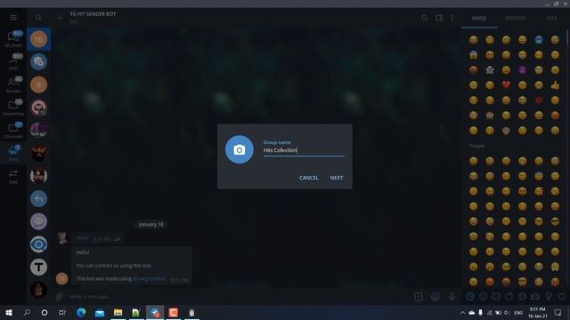Open the Windows notification center icon
This screenshot has height=320, width=570.
[x=558, y=312]
